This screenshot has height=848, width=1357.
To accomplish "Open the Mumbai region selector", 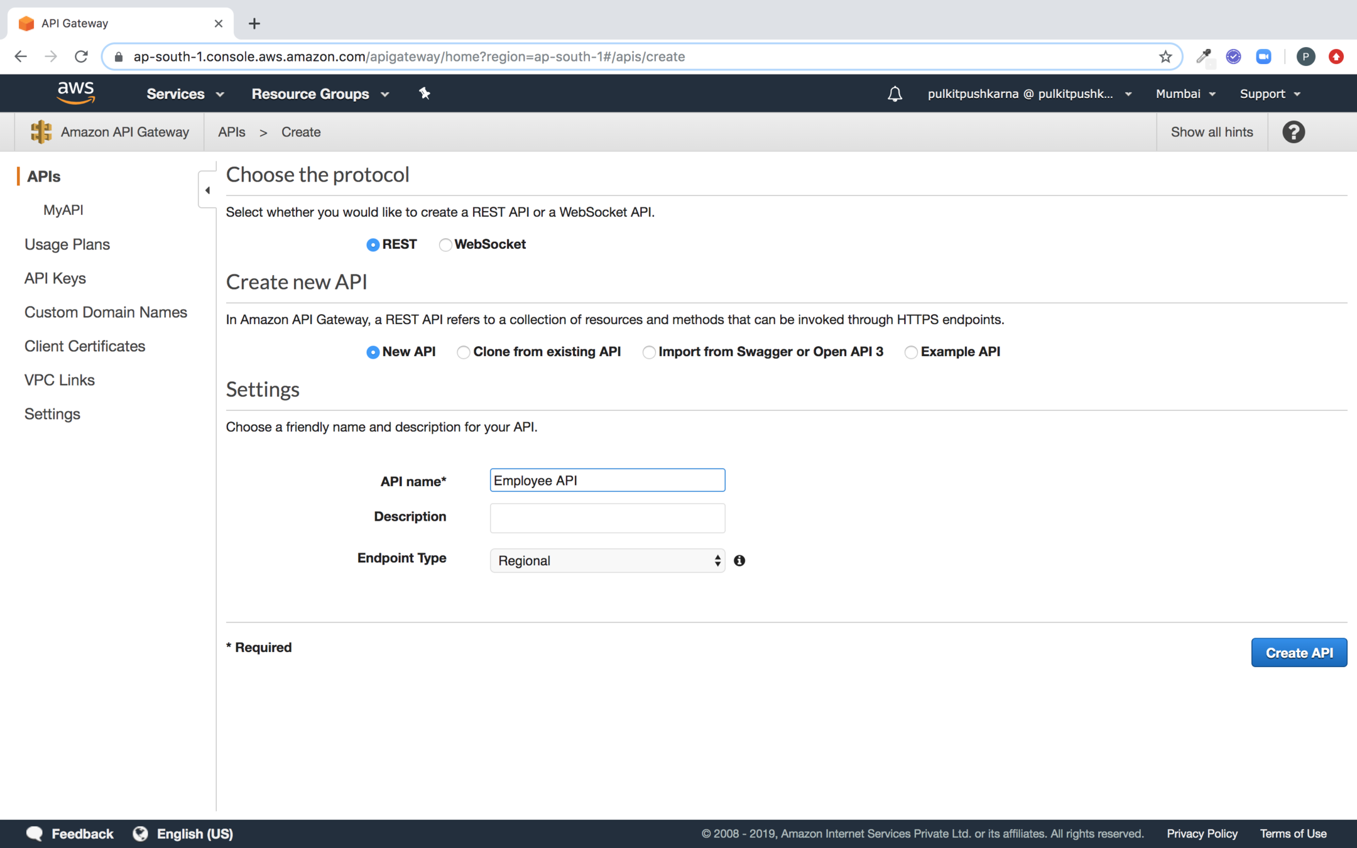I will pos(1185,94).
